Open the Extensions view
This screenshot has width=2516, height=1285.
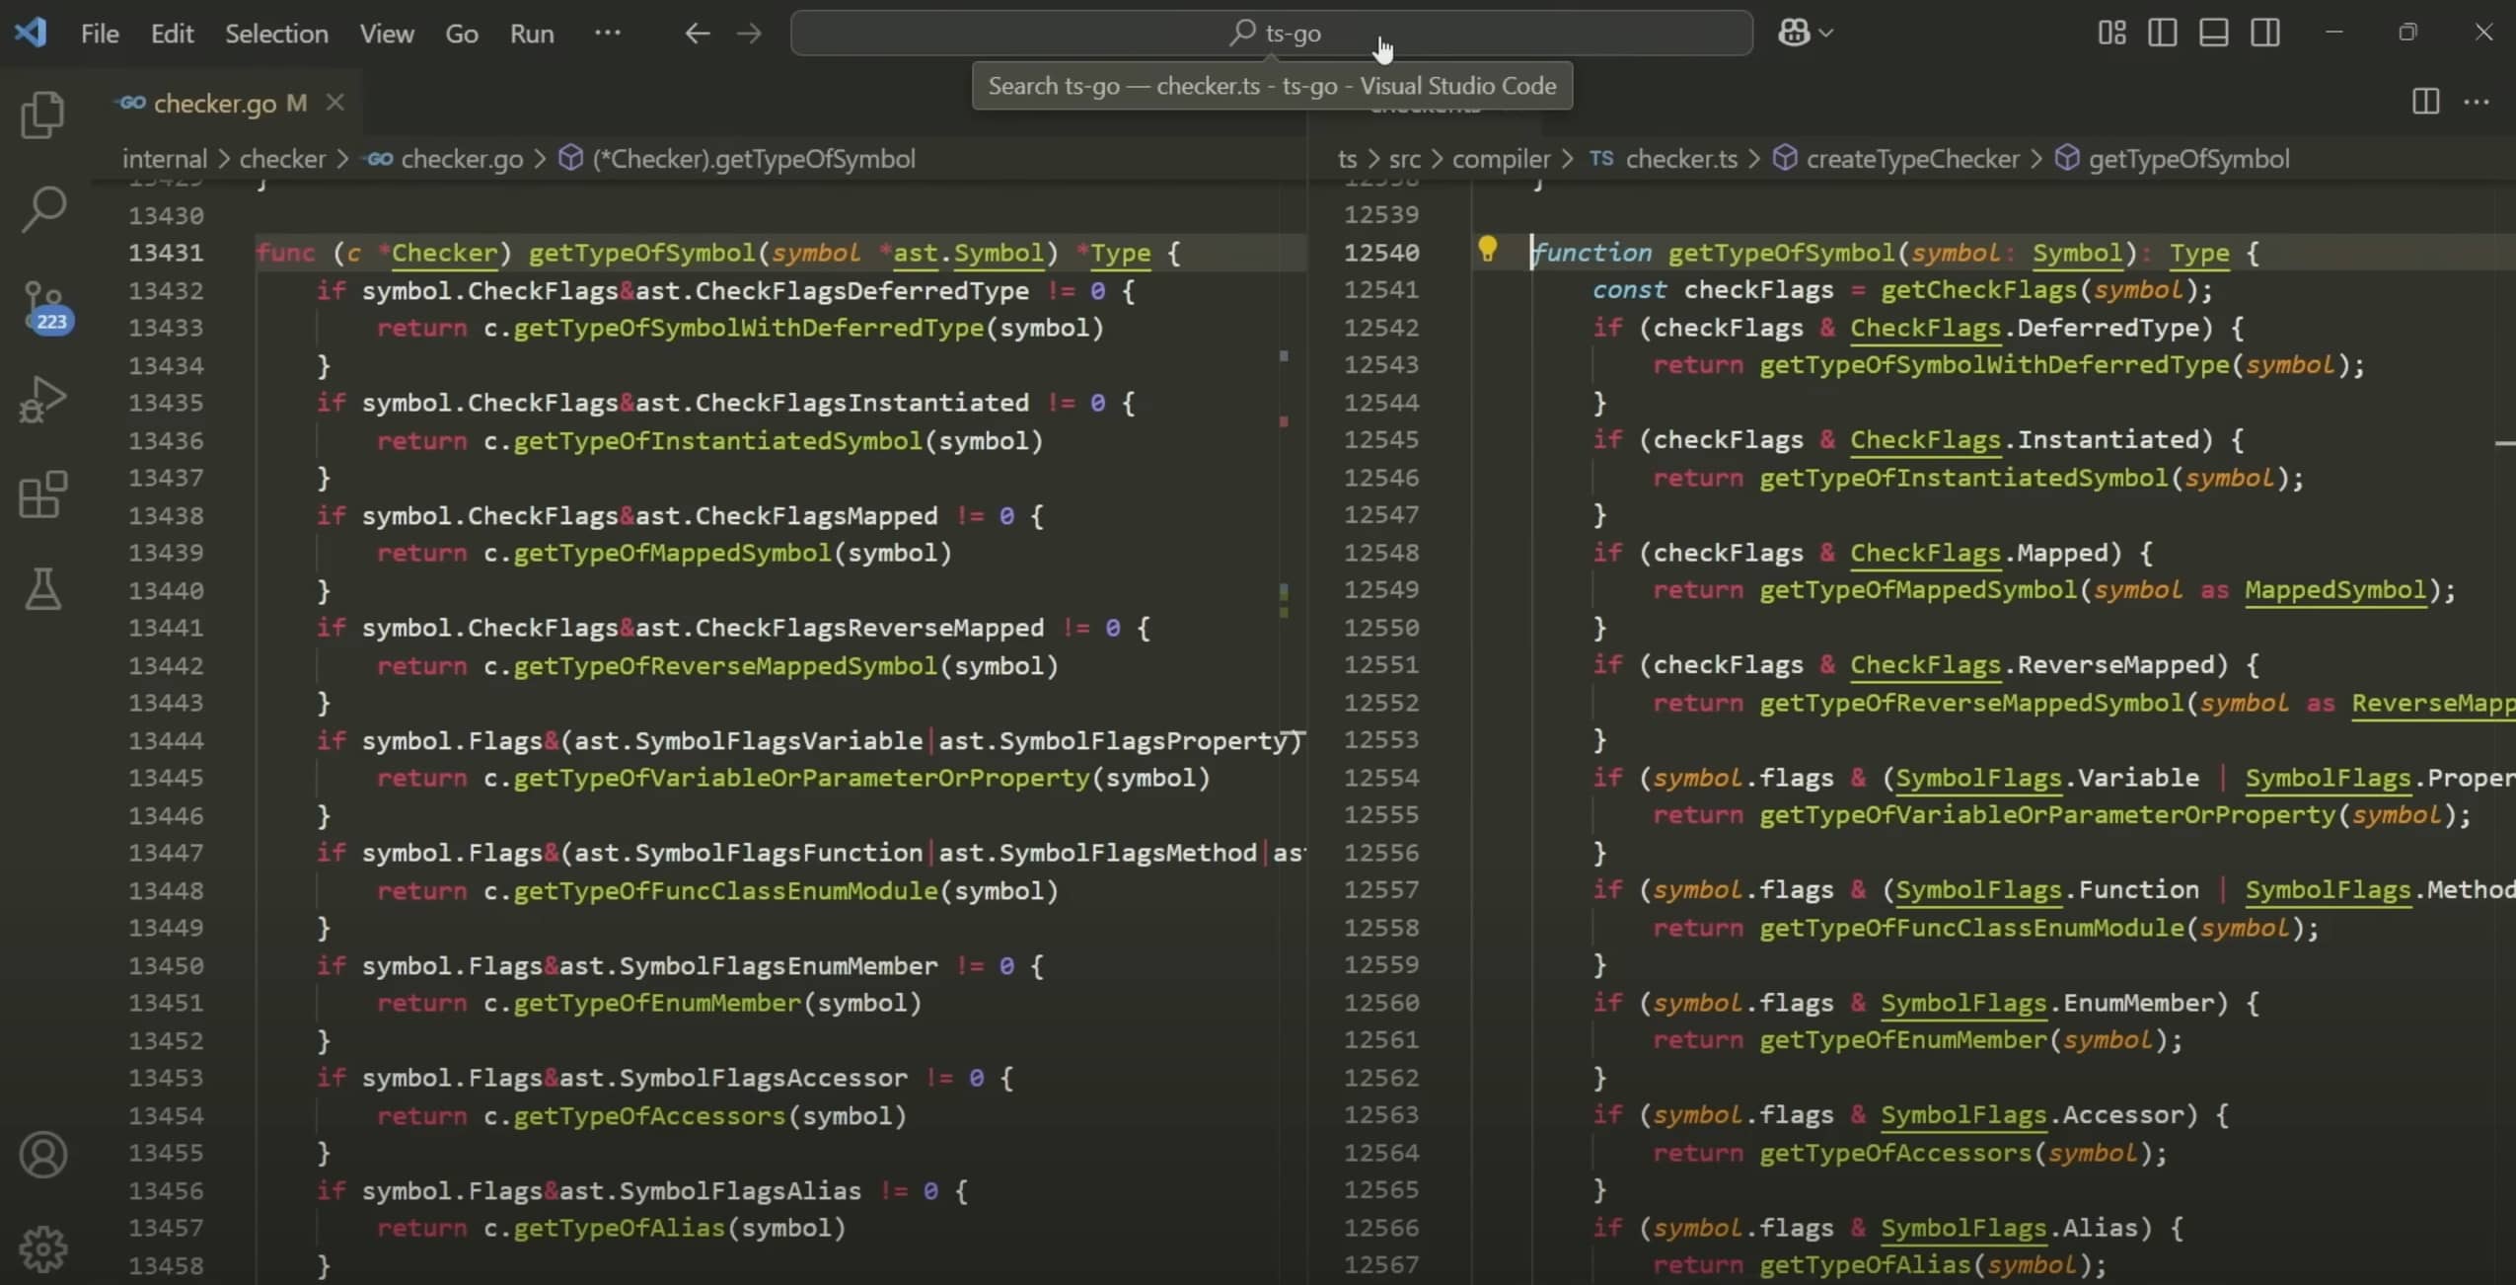[x=42, y=493]
